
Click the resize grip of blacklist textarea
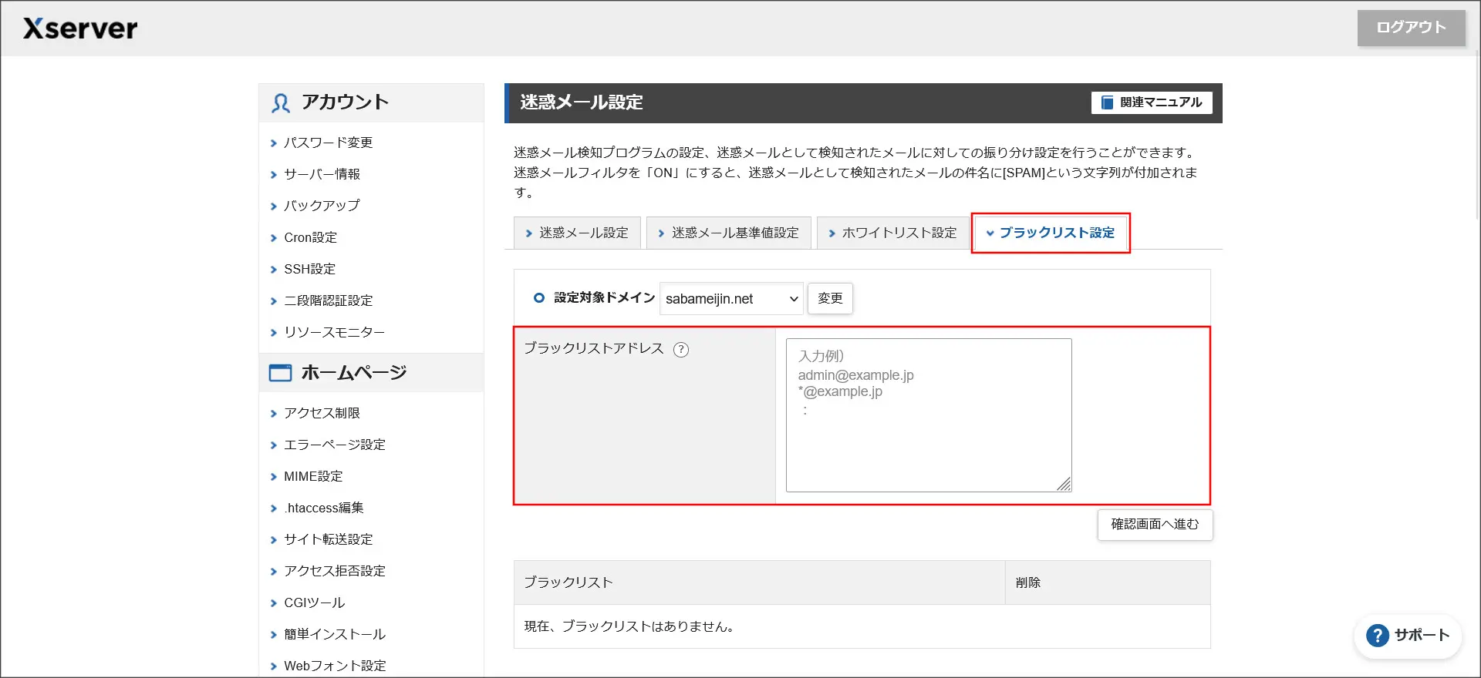[1064, 484]
